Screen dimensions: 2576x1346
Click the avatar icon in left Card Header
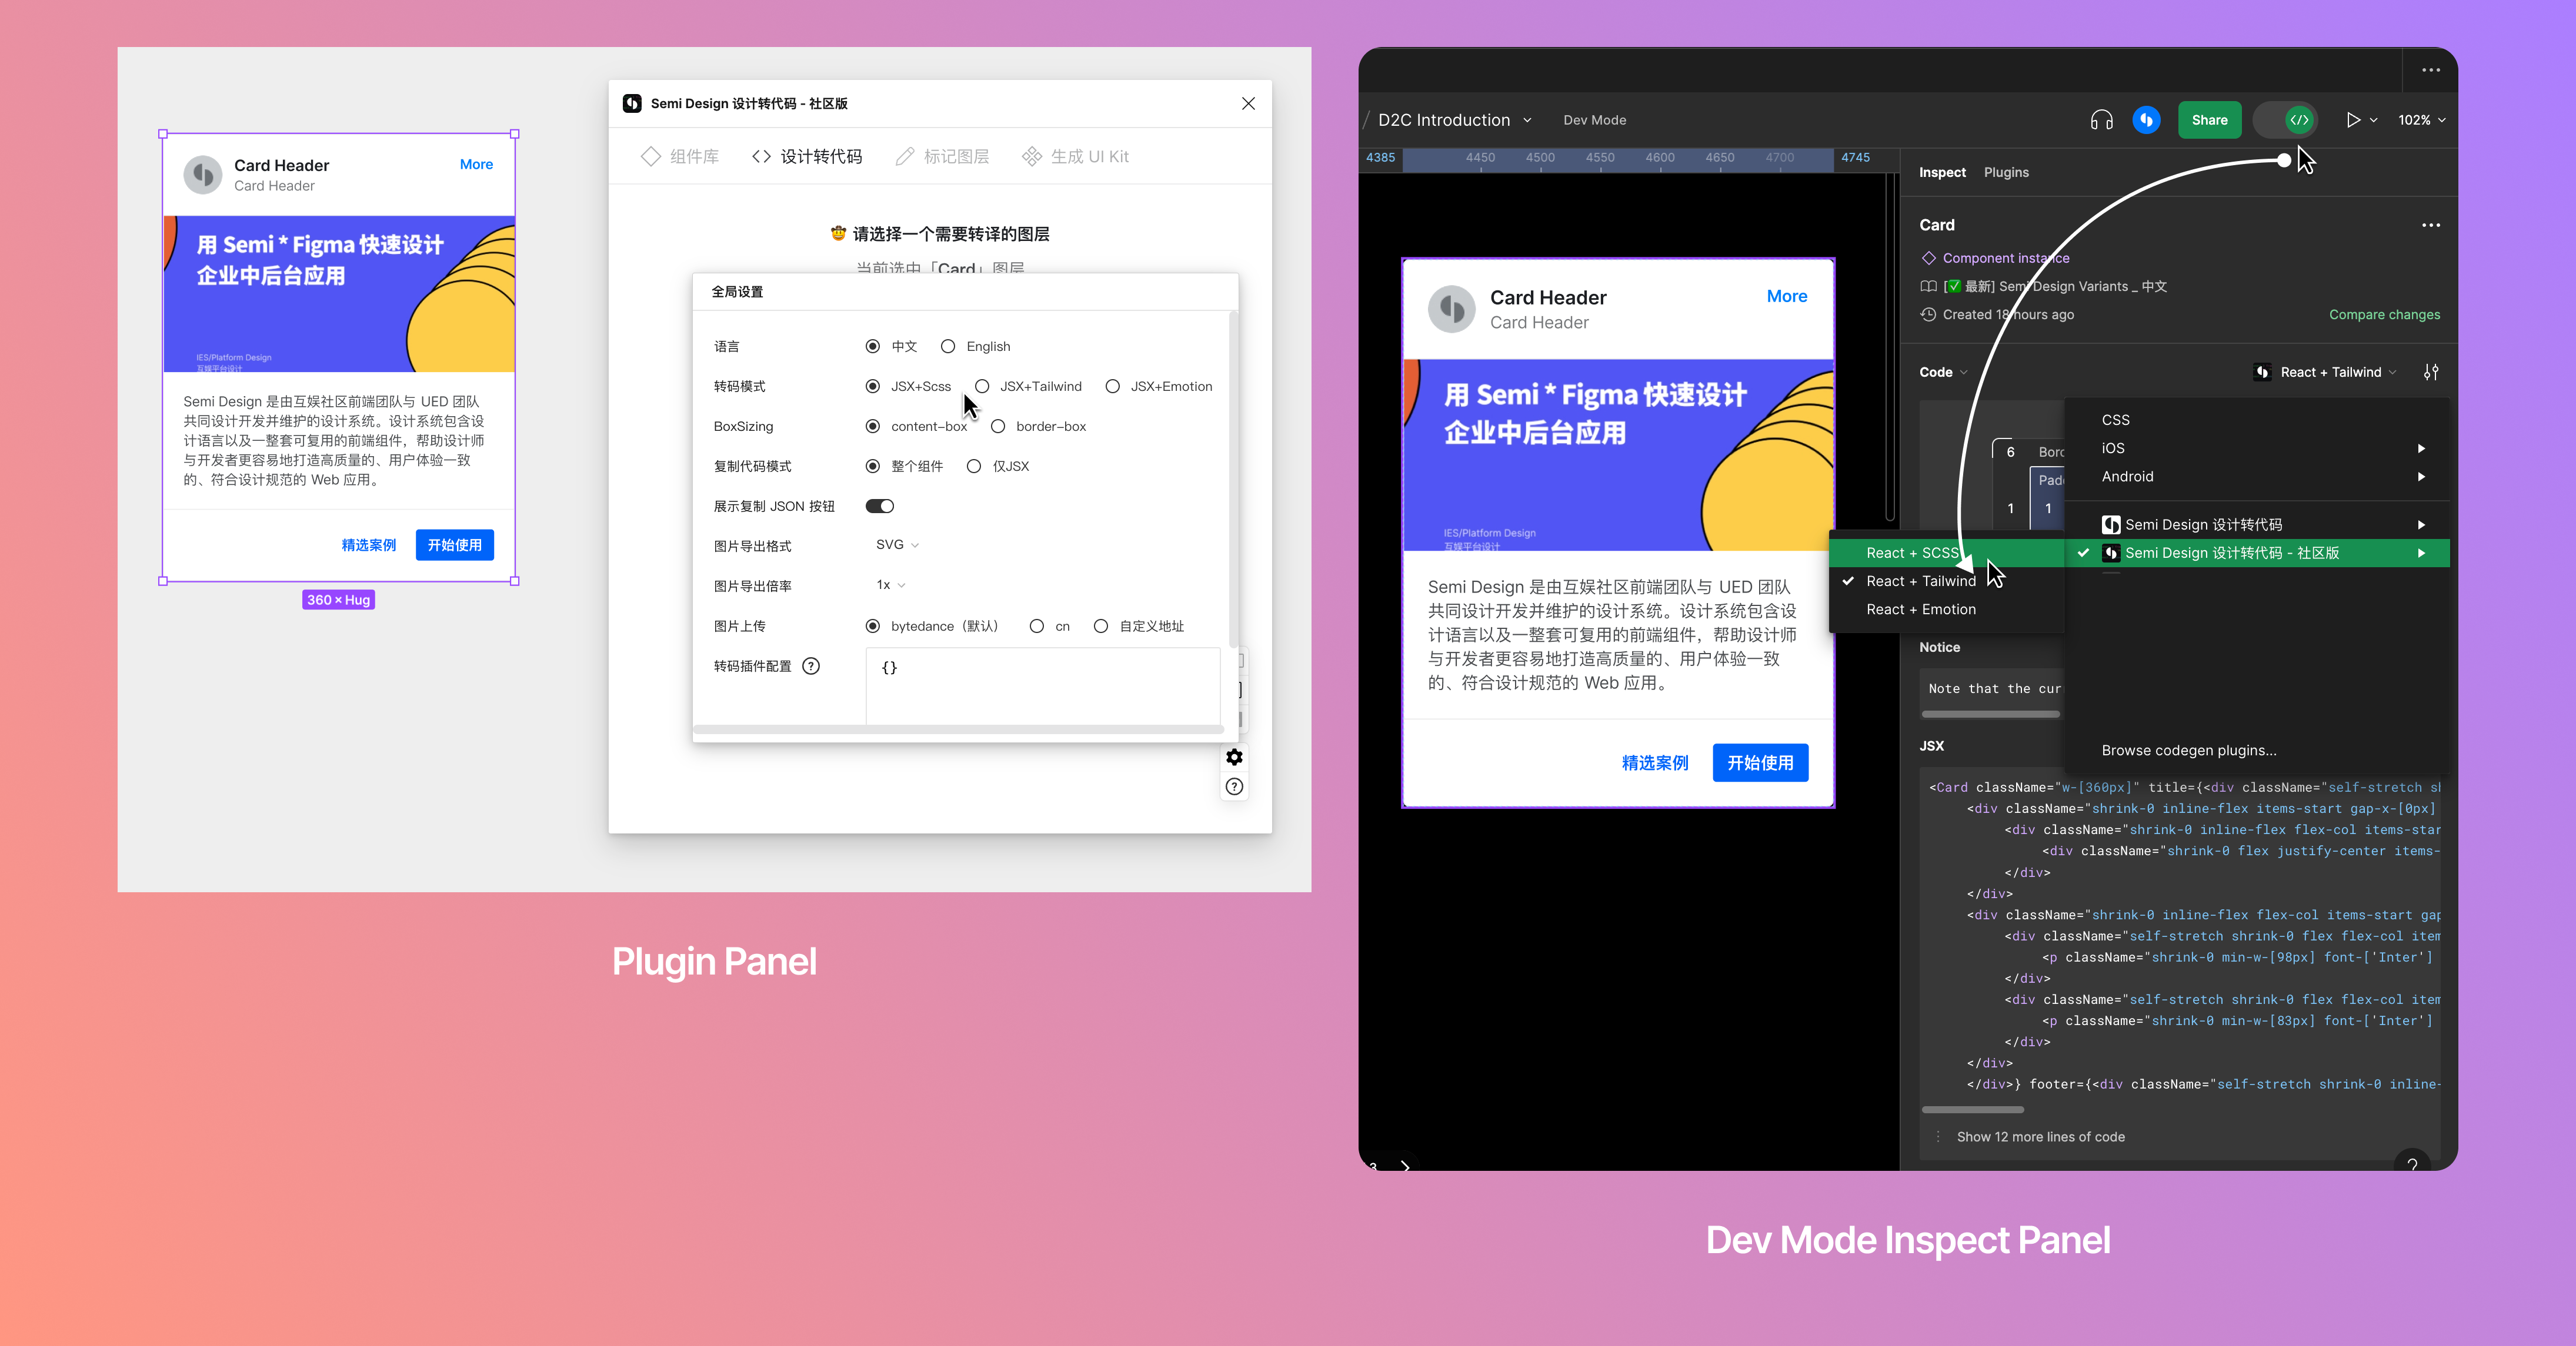point(203,175)
